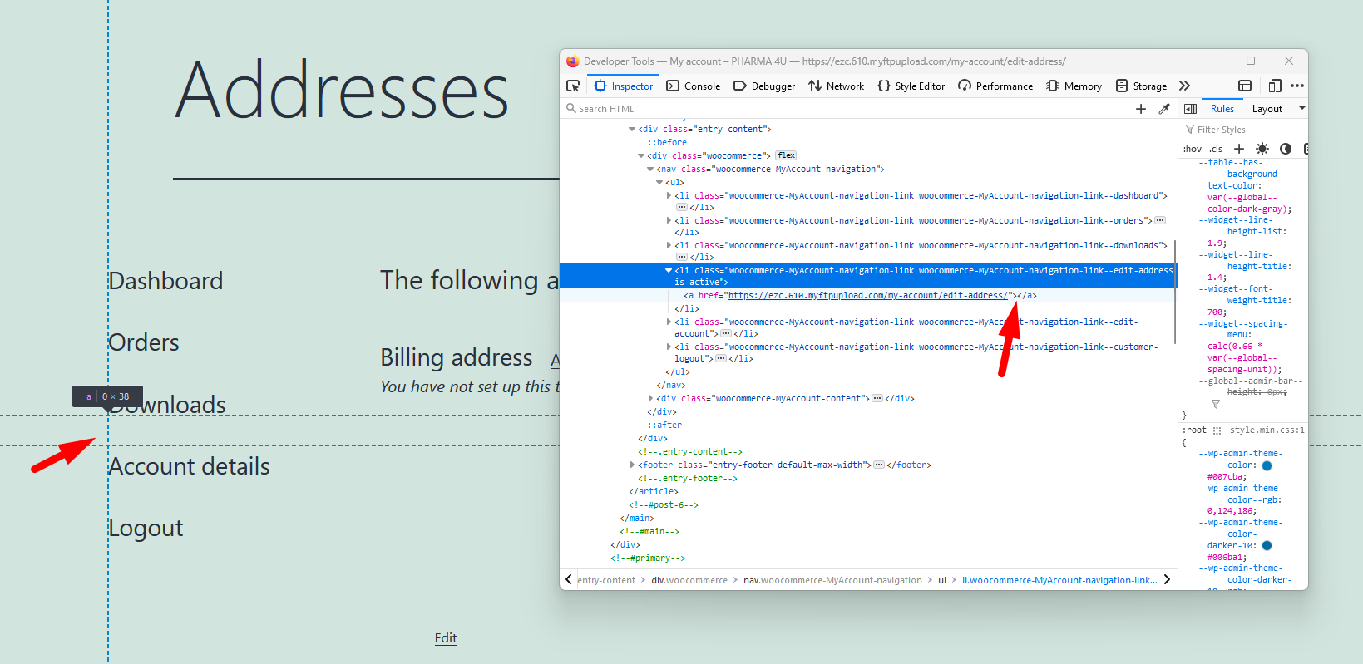The image size is (1363, 664).
Task: Toggle the :hov pseudo-class panel
Action: (1193, 150)
